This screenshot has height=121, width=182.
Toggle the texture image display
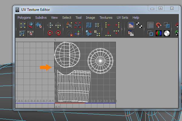[131, 25]
